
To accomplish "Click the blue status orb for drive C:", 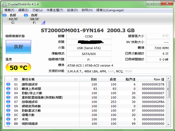I will coord(5,15).
